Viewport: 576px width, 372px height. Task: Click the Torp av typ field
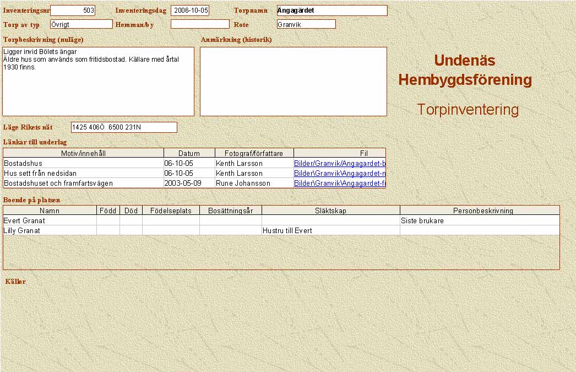tap(81, 24)
